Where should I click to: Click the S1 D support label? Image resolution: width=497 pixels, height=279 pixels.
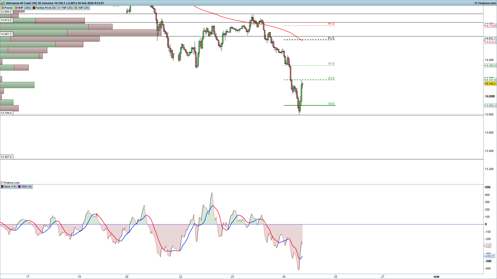[331, 64]
